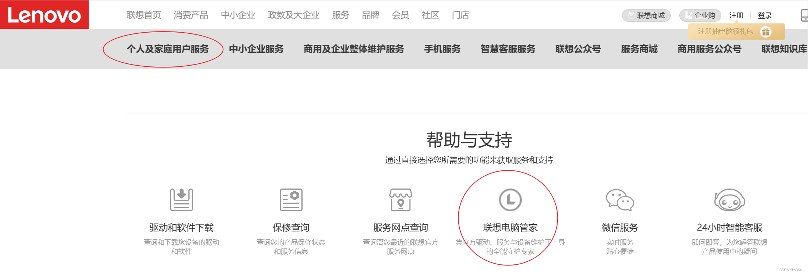Open the 品牌 menu item

pos(371,15)
